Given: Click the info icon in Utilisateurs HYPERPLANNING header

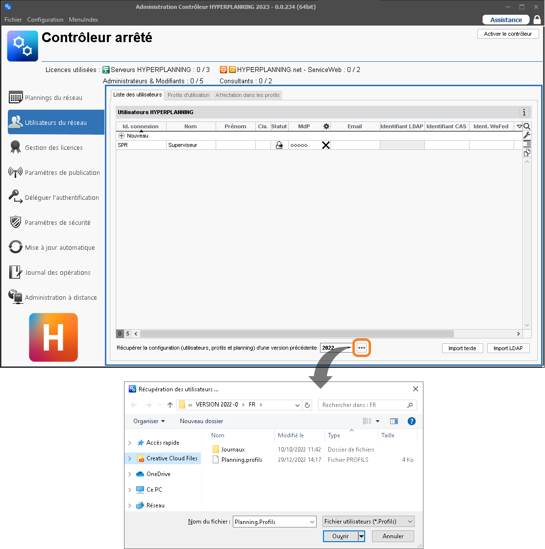Looking at the screenshot, I should 524,112.
